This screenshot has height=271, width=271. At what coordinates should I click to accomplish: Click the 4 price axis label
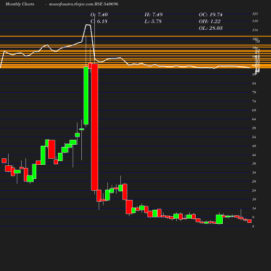253,227
